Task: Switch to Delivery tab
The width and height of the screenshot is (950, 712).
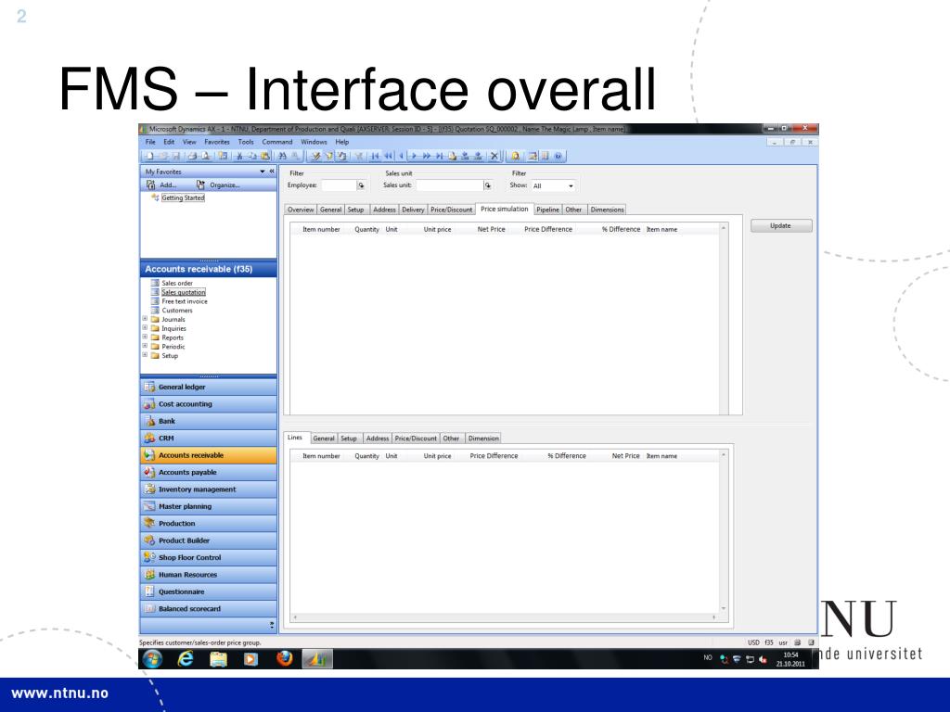Action: (x=413, y=210)
